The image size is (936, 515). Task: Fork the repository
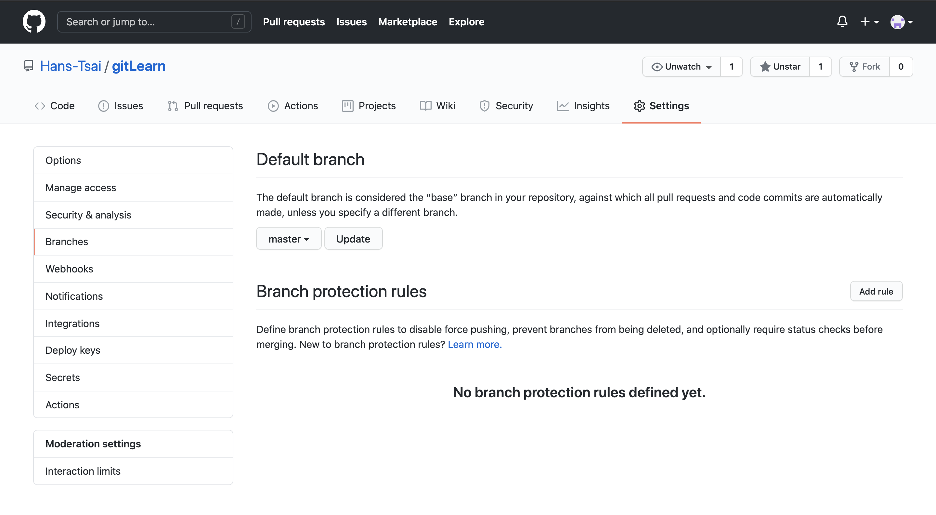click(x=864, y=67)
